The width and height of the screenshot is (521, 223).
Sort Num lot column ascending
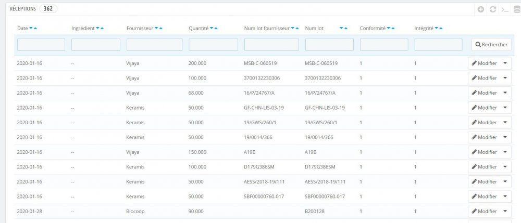coord(345,29)
